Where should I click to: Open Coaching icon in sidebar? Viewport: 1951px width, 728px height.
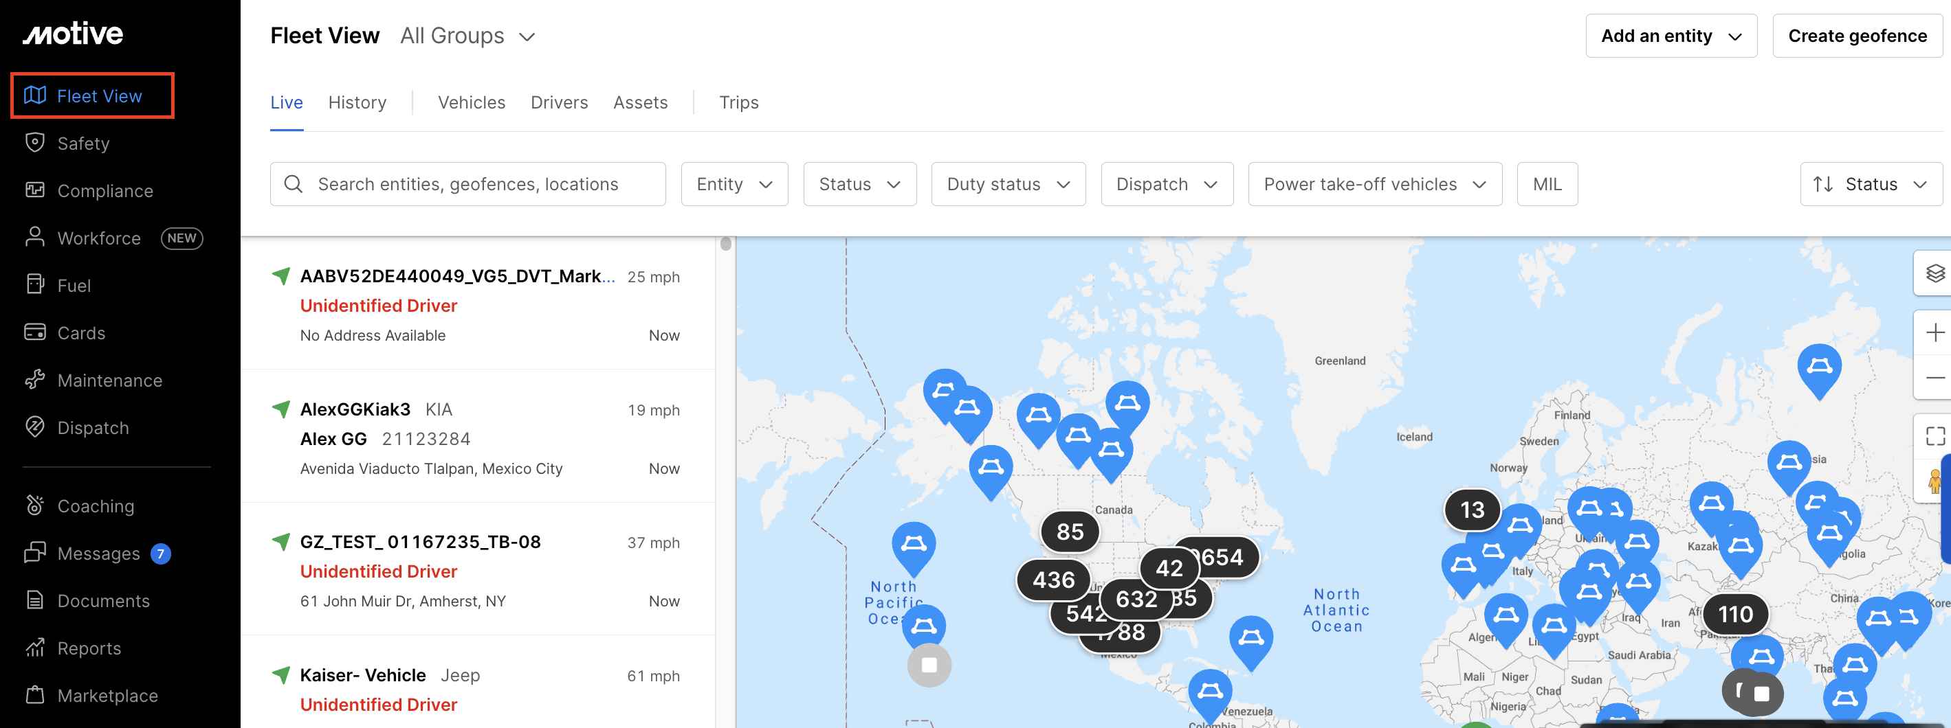click(x=35, y=505)
